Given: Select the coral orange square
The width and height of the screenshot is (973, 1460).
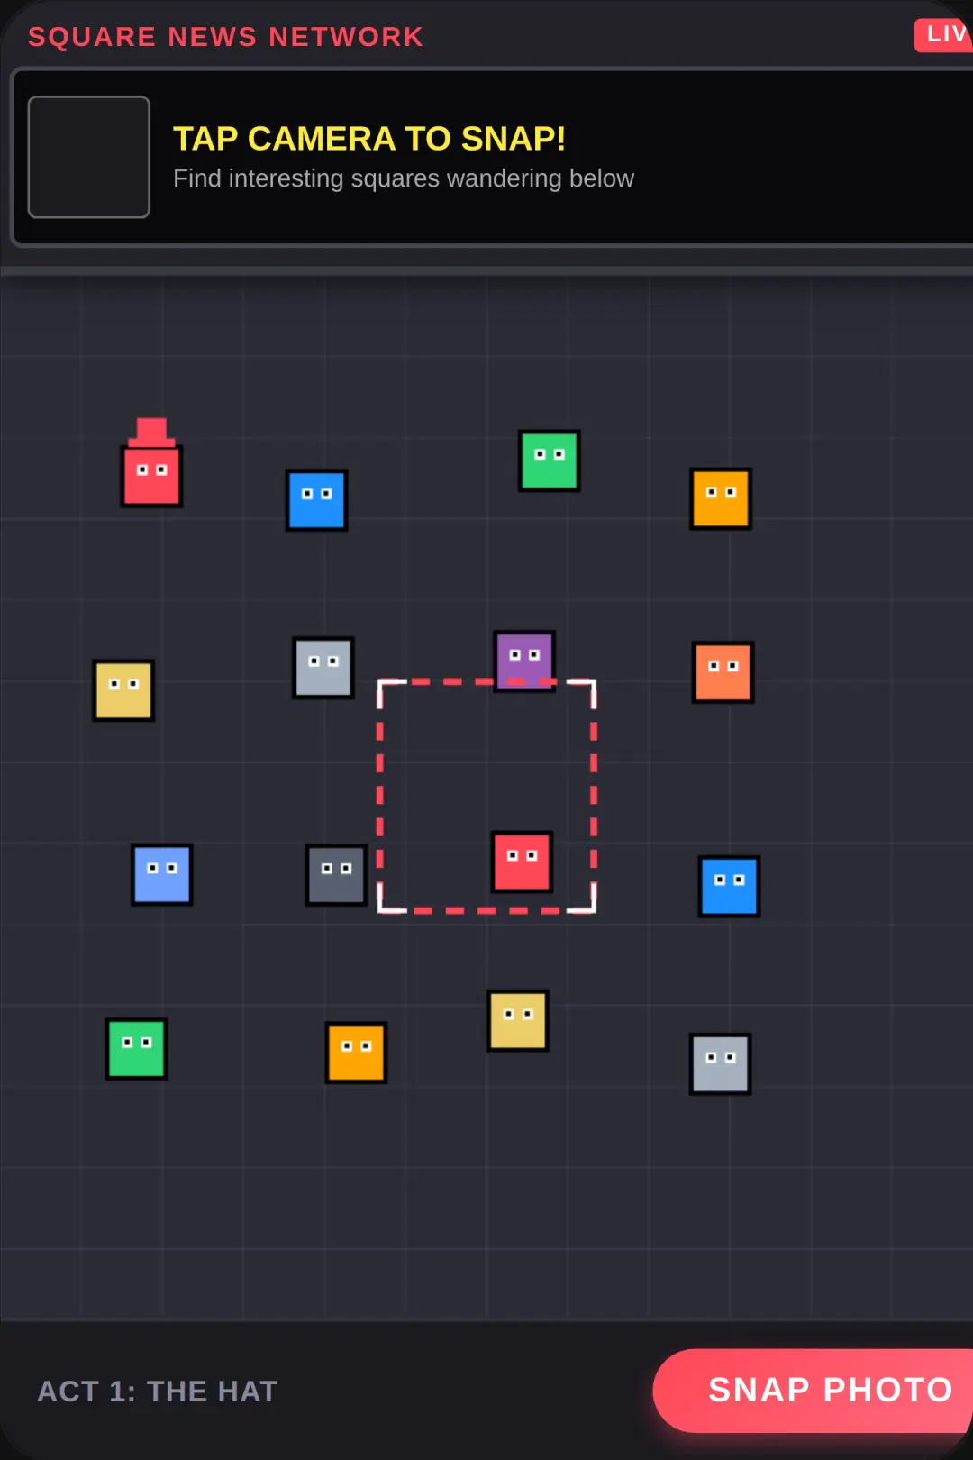Looking at the screenshot, I should 723,672.
